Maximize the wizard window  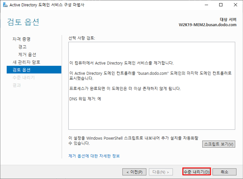221,5
